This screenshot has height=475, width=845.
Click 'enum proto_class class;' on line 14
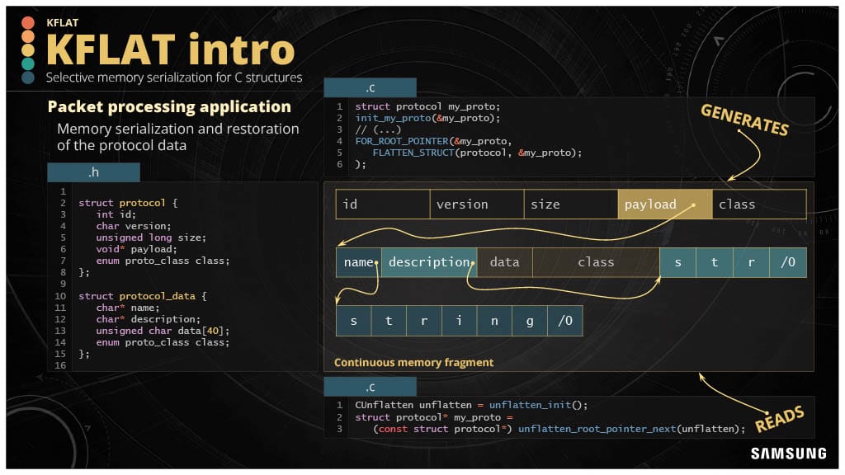click(x=163, y=342)
